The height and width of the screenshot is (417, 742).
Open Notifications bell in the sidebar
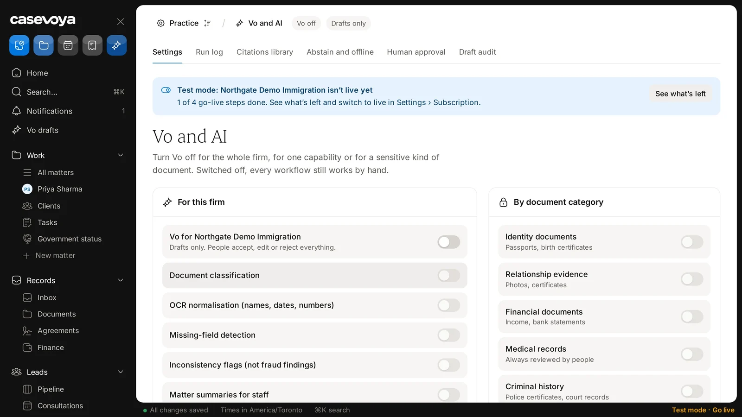tap(17, 111)
